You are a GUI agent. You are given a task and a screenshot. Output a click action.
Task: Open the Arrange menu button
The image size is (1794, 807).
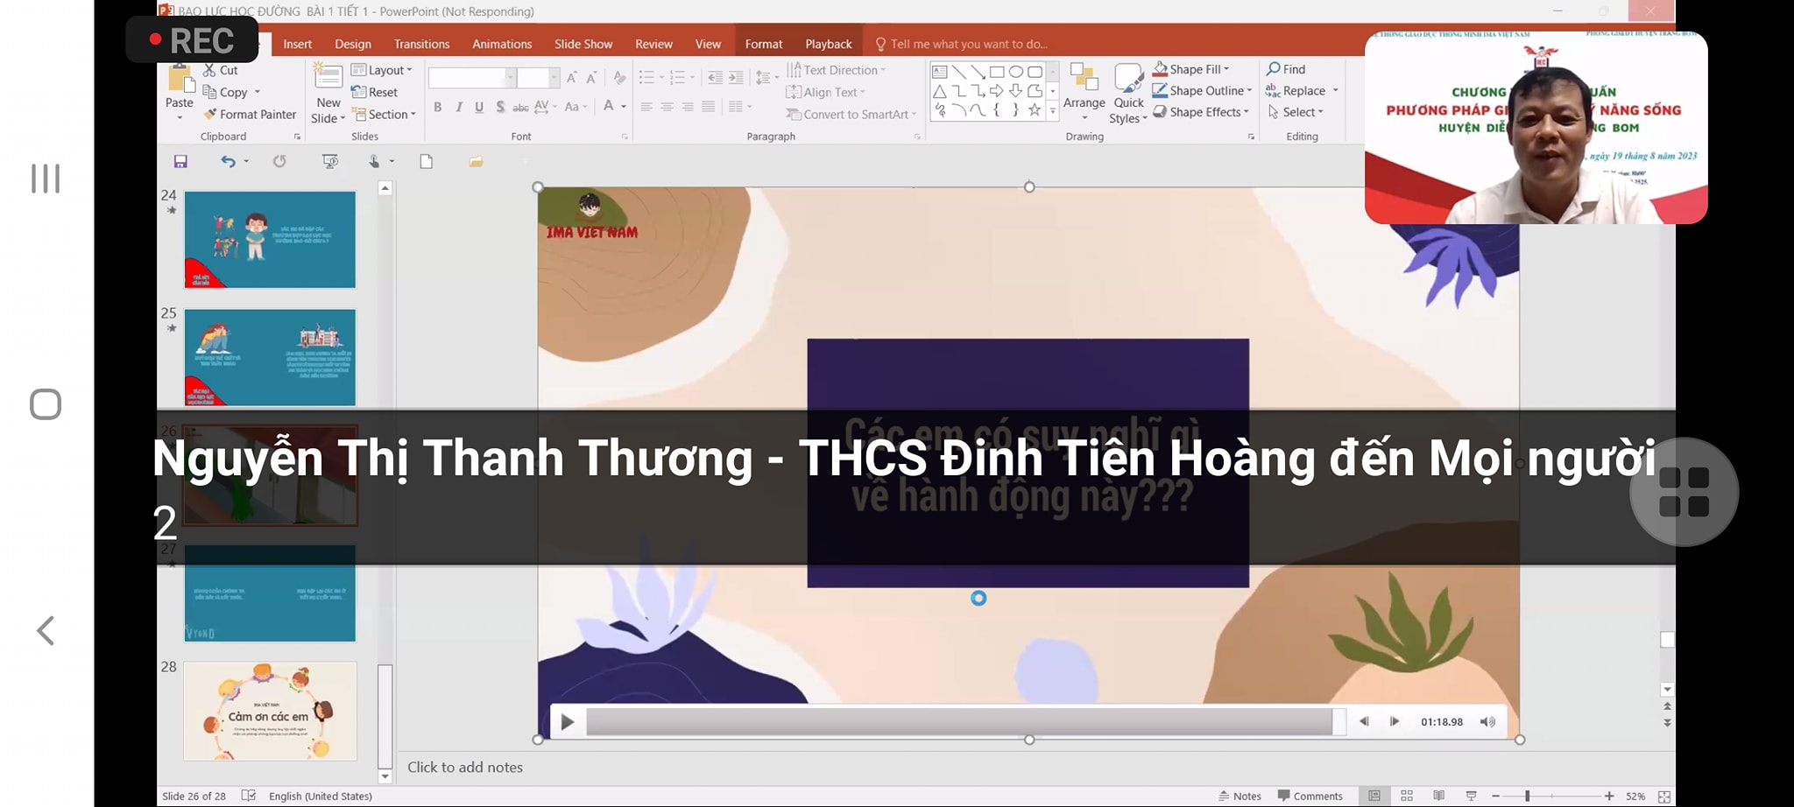tap(1084, 94)
